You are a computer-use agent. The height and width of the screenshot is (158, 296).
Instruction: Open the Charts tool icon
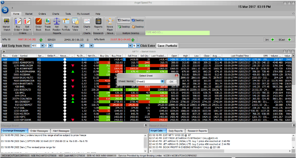[x=87, y=25]
